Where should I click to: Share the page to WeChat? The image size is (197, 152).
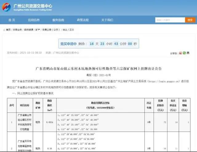click(x=184, y=53)
